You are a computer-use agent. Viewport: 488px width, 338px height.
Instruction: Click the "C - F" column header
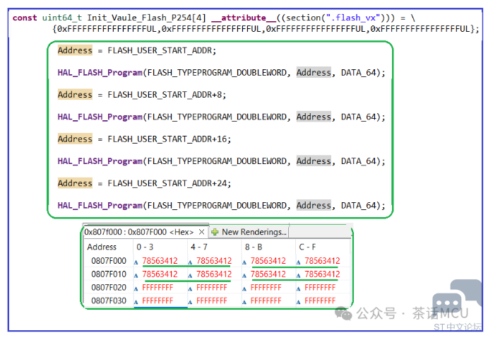309,247
